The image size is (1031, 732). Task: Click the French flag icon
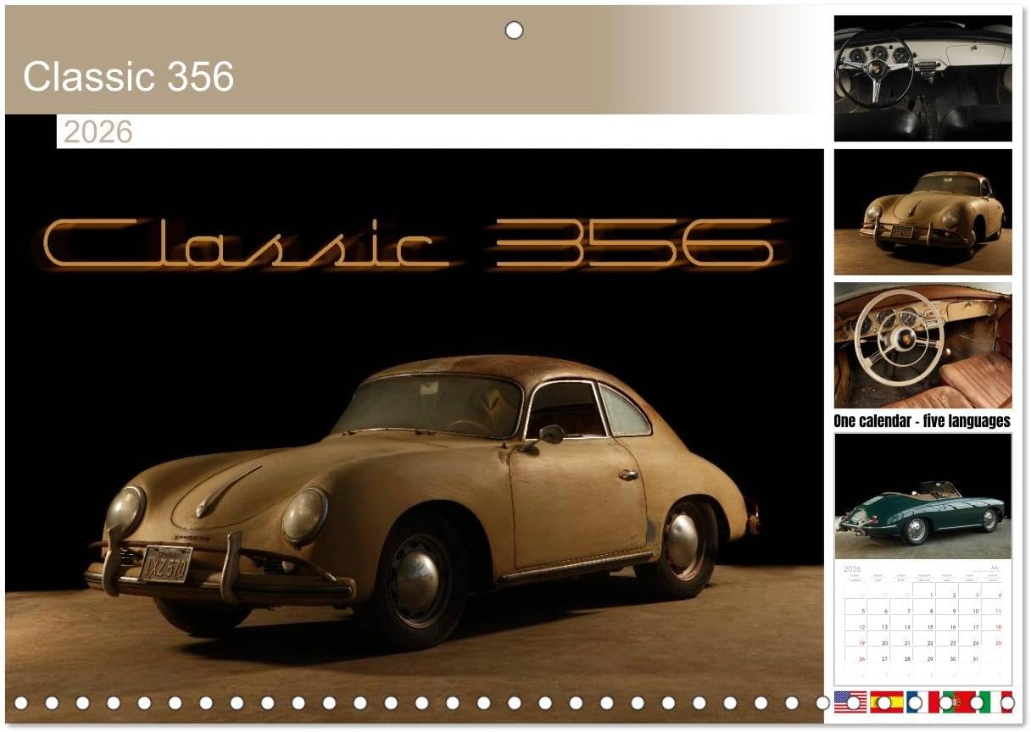[x=923, y=701]
